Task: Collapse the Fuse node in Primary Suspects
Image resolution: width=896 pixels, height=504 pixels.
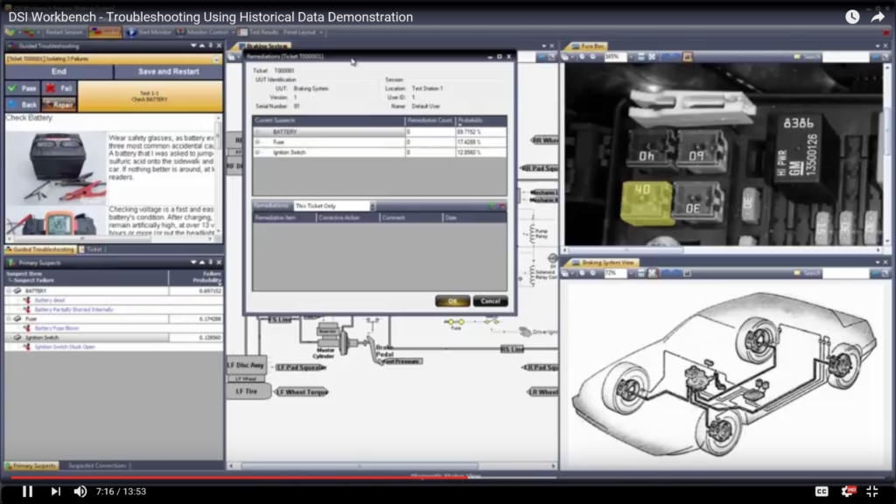Action: point(9,318)
